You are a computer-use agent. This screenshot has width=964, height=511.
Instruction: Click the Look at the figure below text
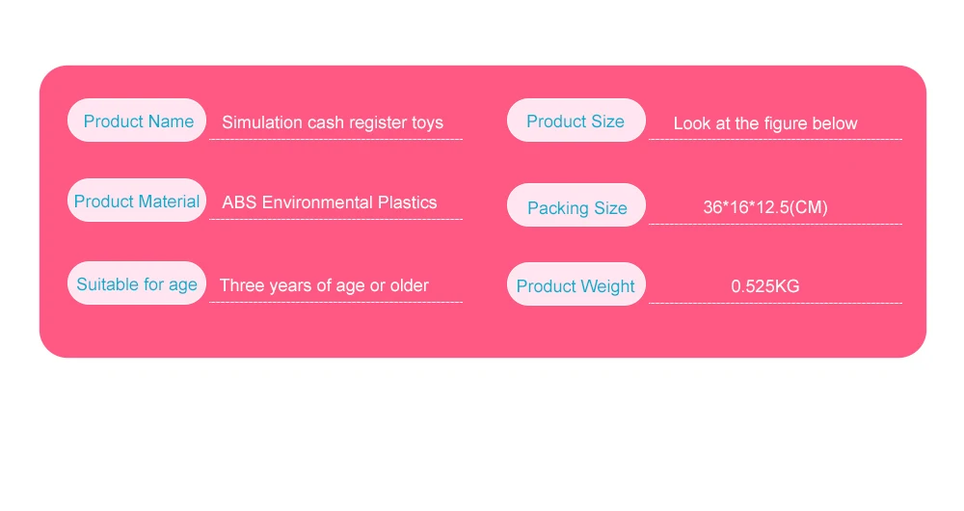765,123
